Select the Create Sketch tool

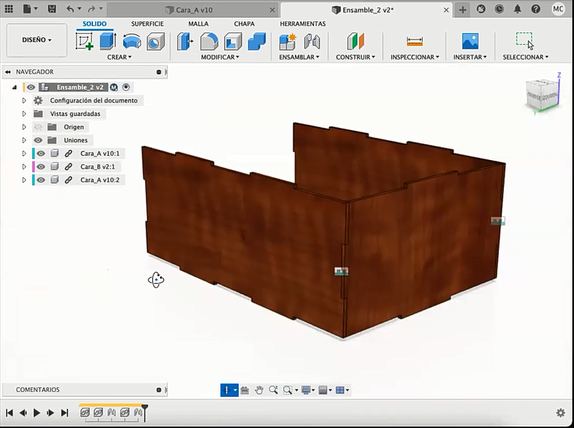(84, 41)
